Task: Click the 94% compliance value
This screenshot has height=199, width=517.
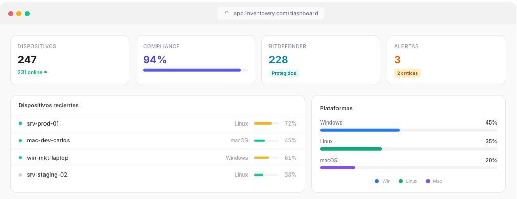Action: (x=154, y=60)
